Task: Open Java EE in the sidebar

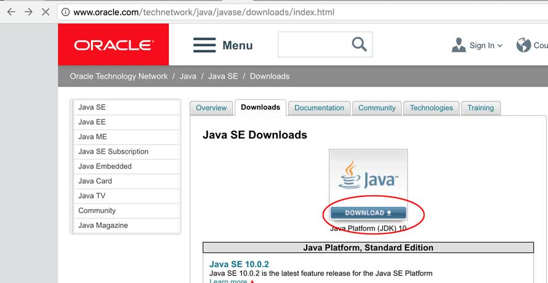Action: point(92,122)
